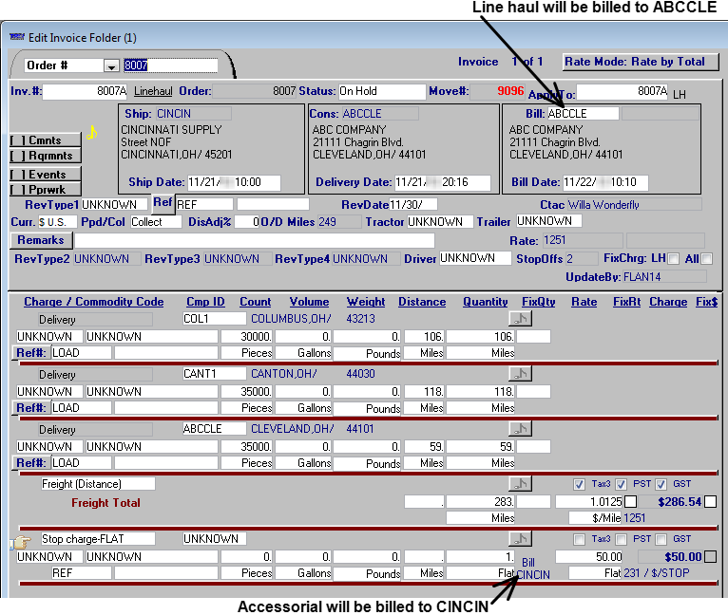This screenshot has width=728, height=615.
Task: Click the Ref button
Action: click(163, 203)
